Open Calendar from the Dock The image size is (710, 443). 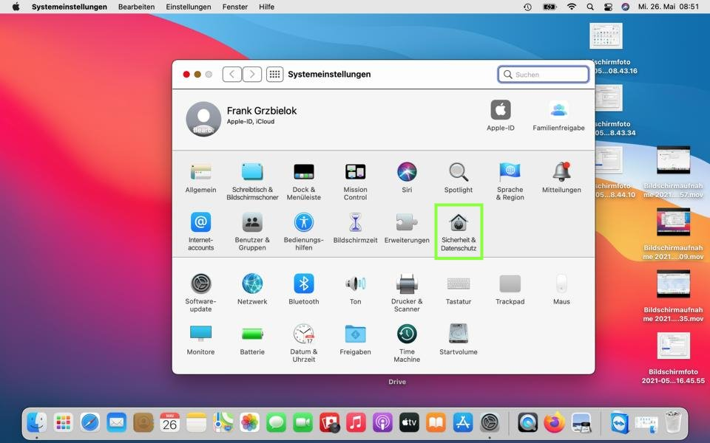coord(170,423)
